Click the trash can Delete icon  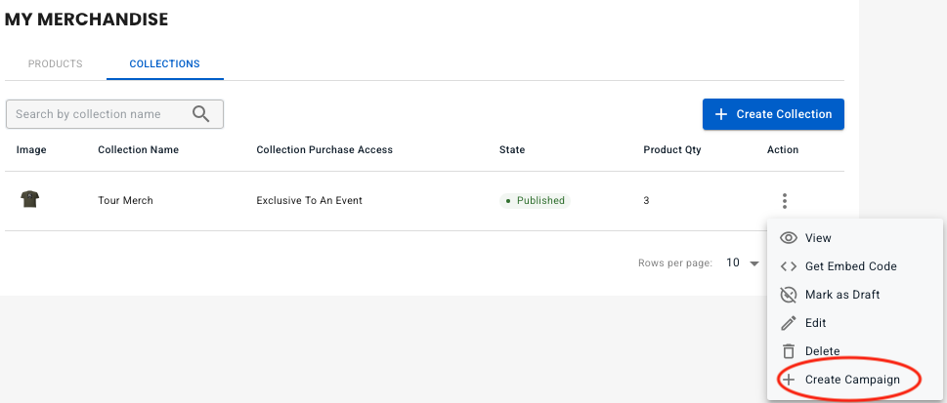point(788,351)
